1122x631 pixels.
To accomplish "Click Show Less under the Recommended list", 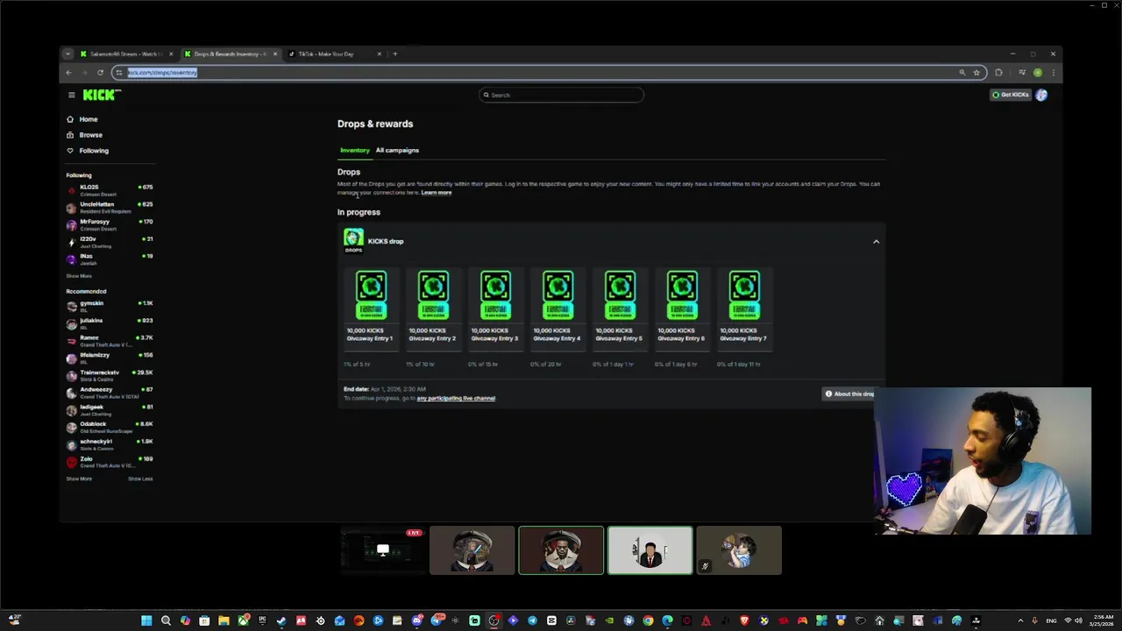I will click(x=140, y=479).
